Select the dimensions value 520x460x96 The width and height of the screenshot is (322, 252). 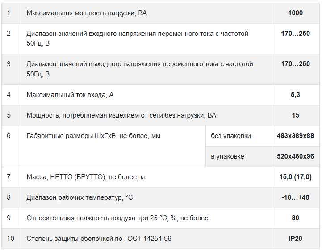click(x=295, y=156)
